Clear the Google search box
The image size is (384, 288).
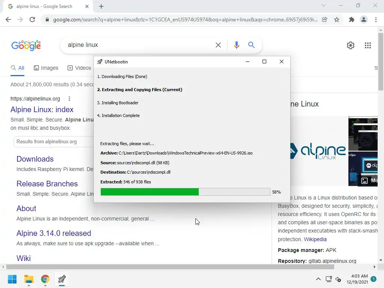point(218,45)
